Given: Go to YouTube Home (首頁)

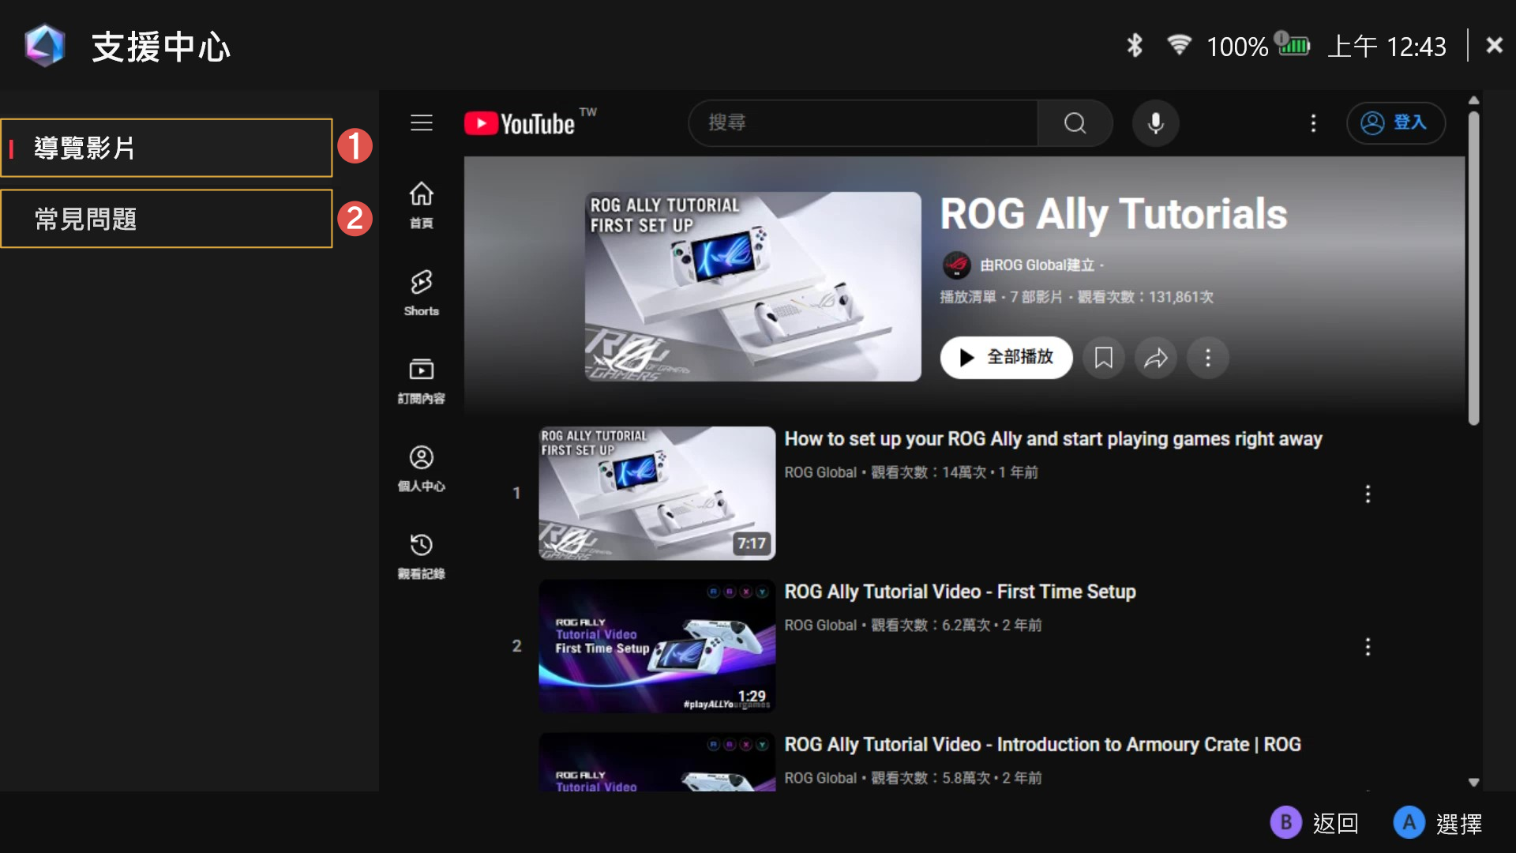Looking at the screenshot, I should [x=421, y=205].
